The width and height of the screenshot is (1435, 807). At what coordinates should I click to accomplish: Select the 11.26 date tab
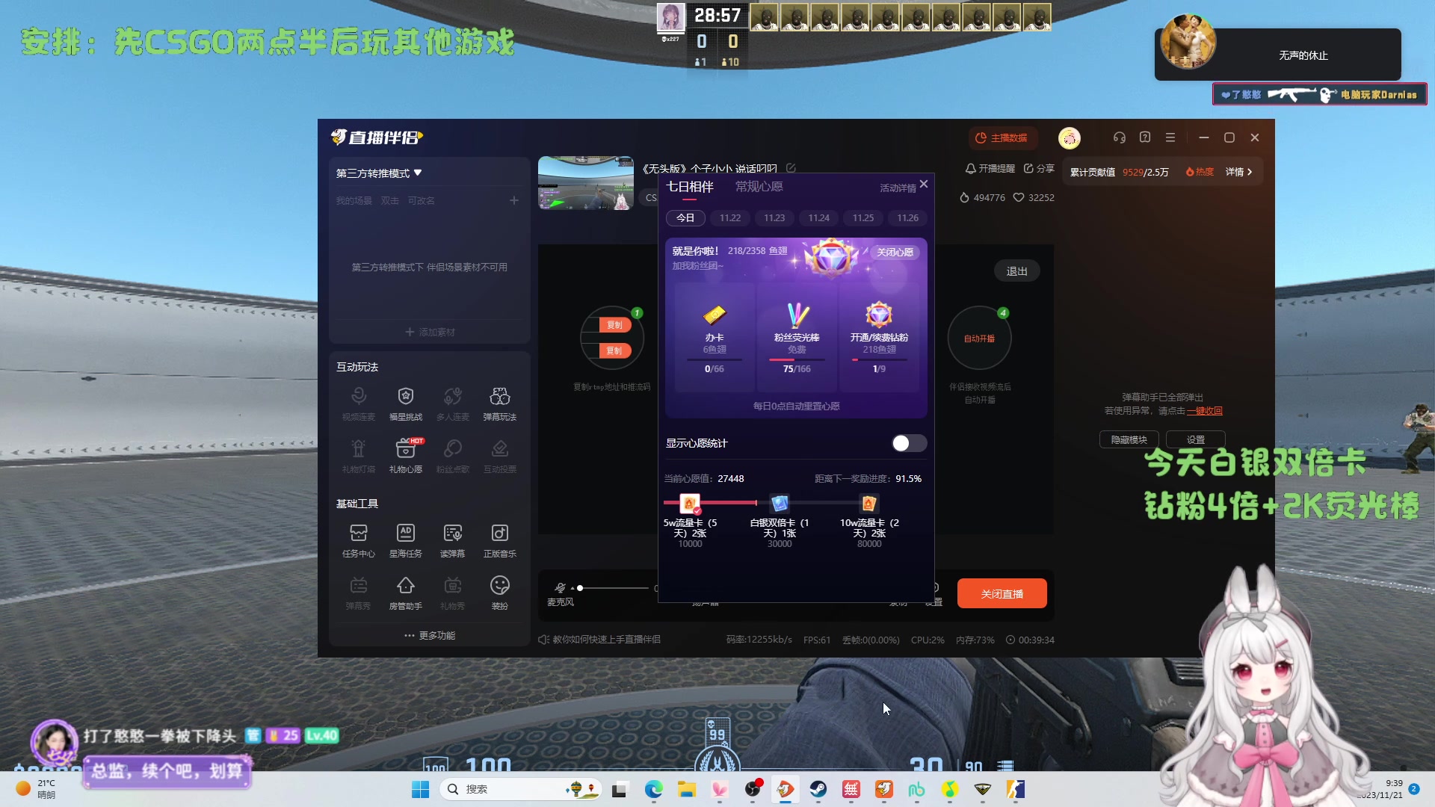[x=908, y=217]
